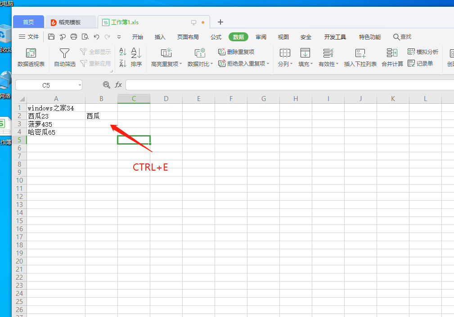Click the 删除重复项 remove duplicates icon
The image size is (454, 317).
222,51
